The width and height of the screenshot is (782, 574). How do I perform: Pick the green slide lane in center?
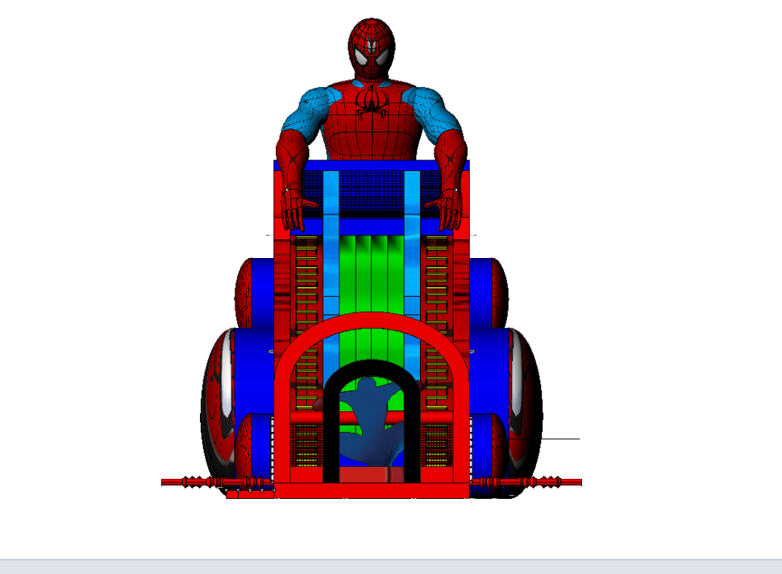(371, 274)
